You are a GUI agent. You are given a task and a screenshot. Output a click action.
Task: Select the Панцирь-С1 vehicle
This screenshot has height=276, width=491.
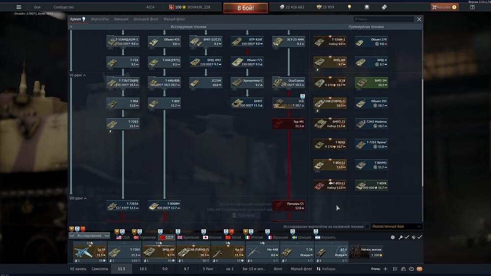click(288, 206)
